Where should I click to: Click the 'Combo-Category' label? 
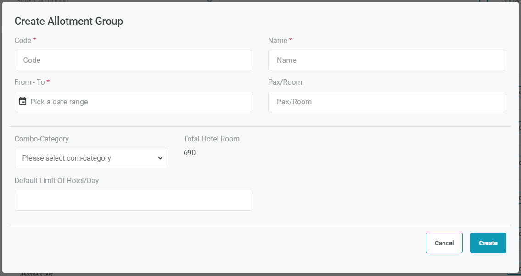coord(42,139)
